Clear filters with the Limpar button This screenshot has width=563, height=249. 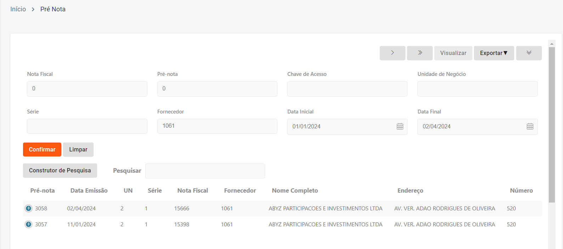coord(78,150)
